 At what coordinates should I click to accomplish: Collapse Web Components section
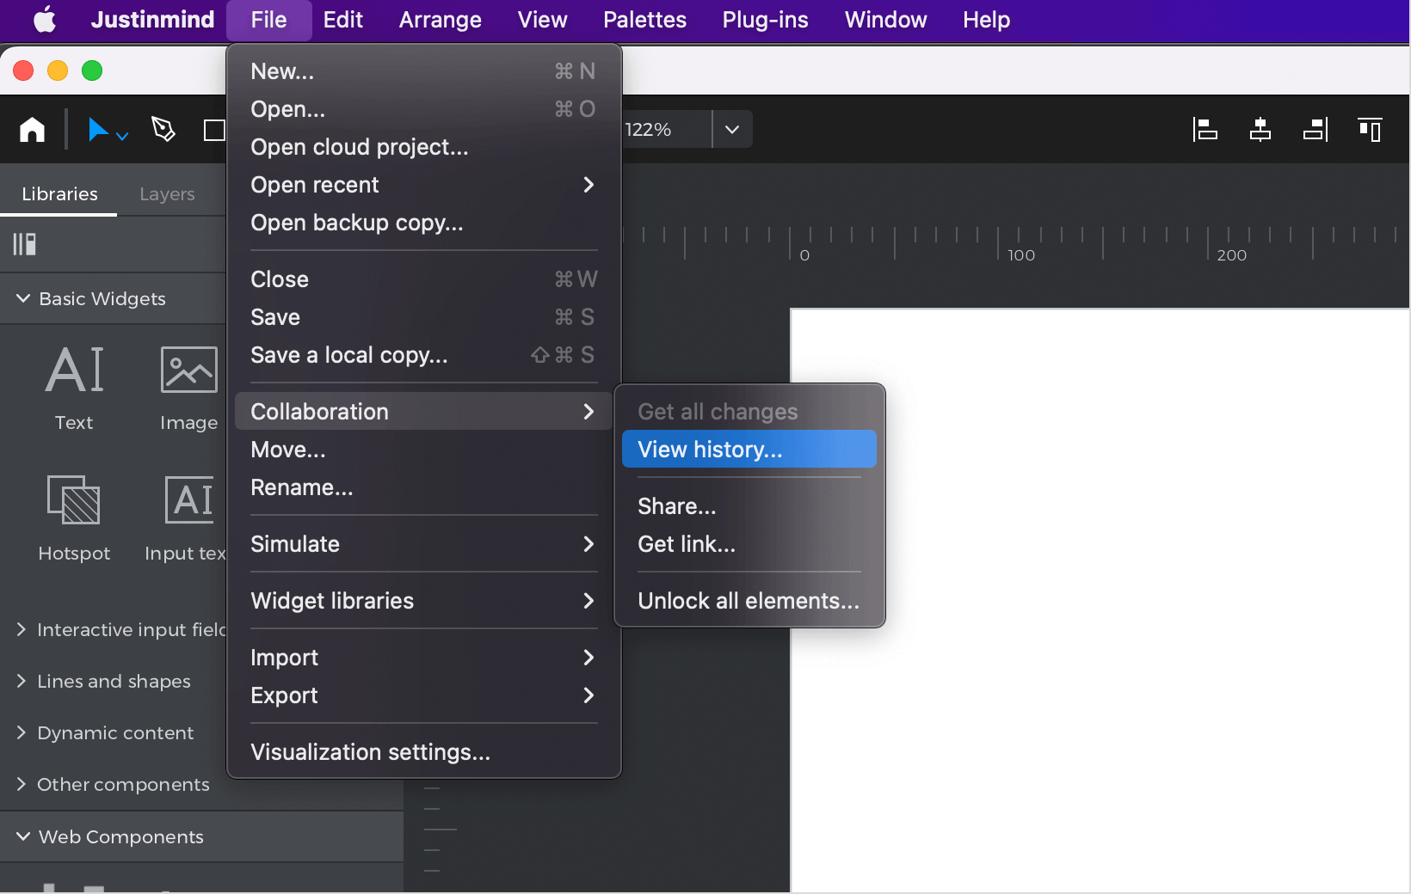pos(23,836)
